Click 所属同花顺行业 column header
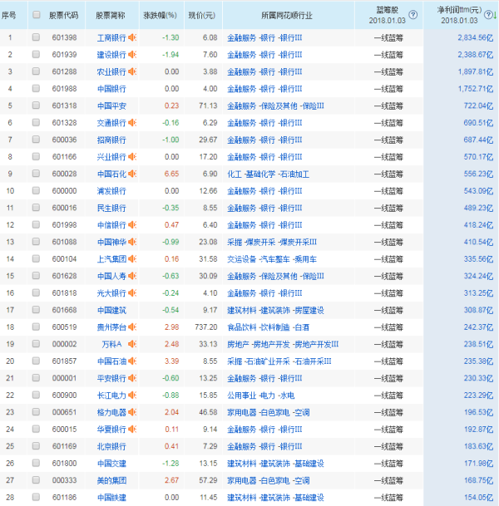This screenshot has width=499, height=506. [x=287, y=15]
